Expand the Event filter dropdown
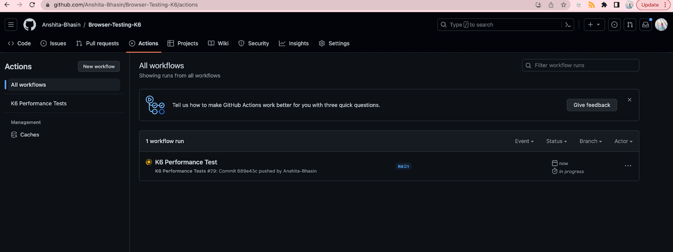 pos(524,141)
